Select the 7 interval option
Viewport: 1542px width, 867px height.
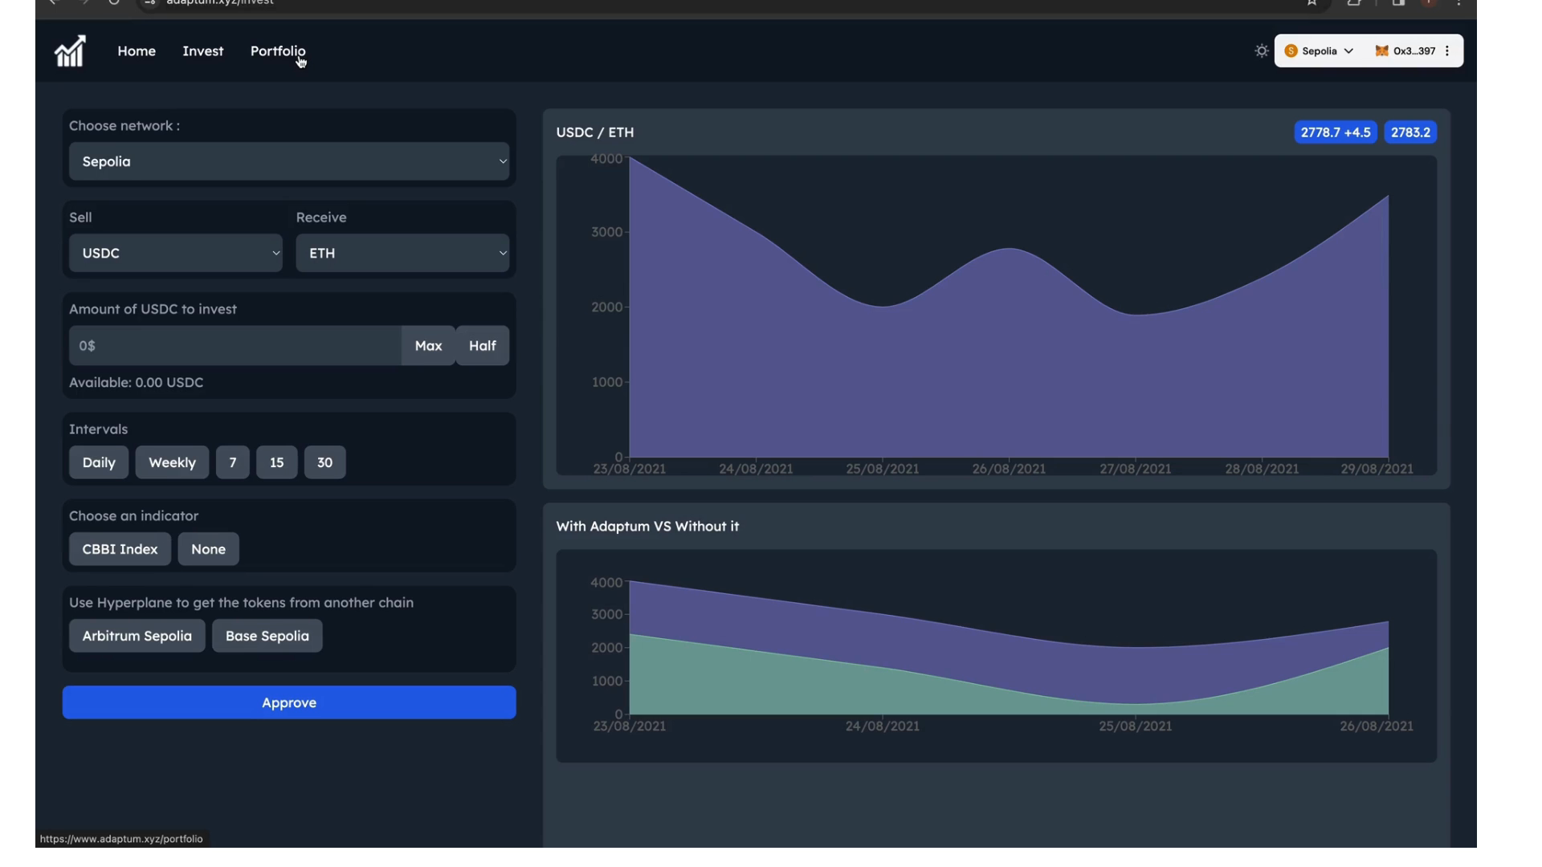tap(233, 462)
